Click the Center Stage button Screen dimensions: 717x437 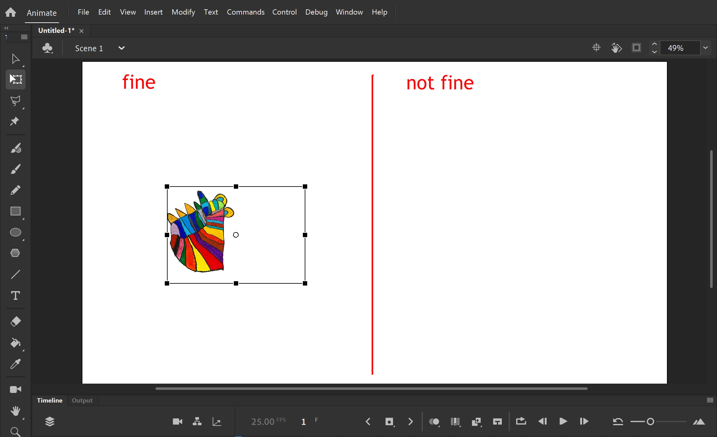point(596,48)
